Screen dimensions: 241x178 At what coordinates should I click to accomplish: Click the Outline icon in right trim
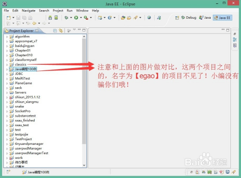pyautogui.click(x=235, y=39)
